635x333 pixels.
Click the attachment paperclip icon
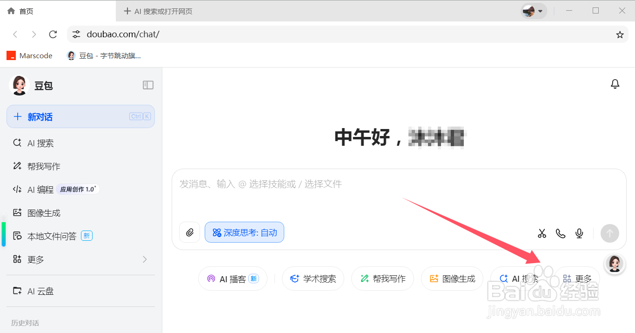[189, 232]
